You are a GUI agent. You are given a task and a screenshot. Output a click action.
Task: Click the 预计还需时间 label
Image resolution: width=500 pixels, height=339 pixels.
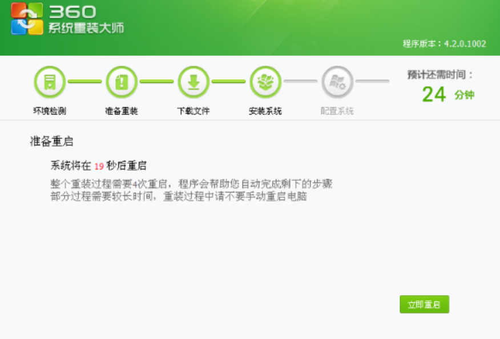tap(440, 75)
